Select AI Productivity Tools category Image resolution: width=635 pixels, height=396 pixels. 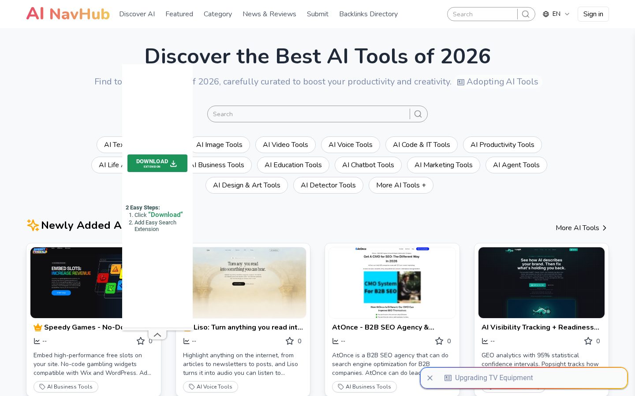502,145
